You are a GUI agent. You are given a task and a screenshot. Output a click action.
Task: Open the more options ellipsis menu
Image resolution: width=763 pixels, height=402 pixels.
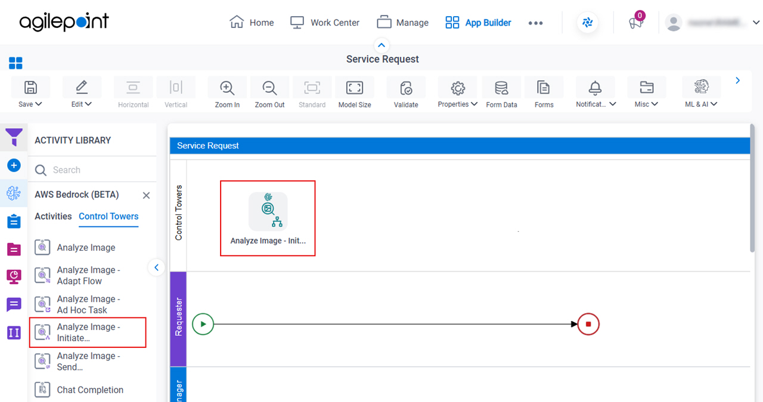coord(535,23)
